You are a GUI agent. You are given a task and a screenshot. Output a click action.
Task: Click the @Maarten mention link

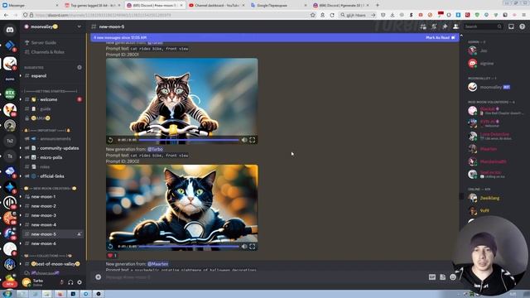(x=158, y=264)
